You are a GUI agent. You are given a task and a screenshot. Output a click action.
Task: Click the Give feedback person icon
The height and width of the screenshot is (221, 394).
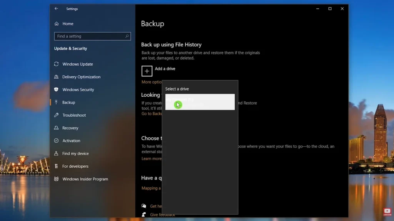click(x=144, y=214)
